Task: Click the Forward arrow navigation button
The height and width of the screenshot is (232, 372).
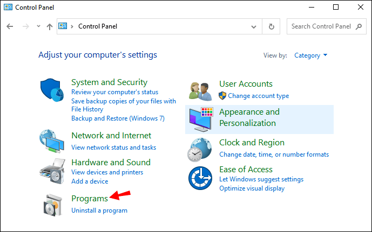Action: (x=25, y=26)
